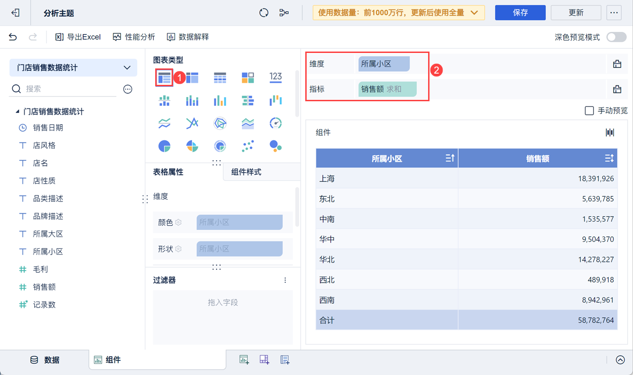The width and height of the screenshot is (633, 375).
Task: Click 性能分析 in the toolbar
Action: [134, 37]
